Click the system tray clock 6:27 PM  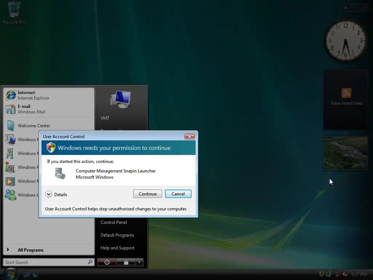[x=359, y=274]
